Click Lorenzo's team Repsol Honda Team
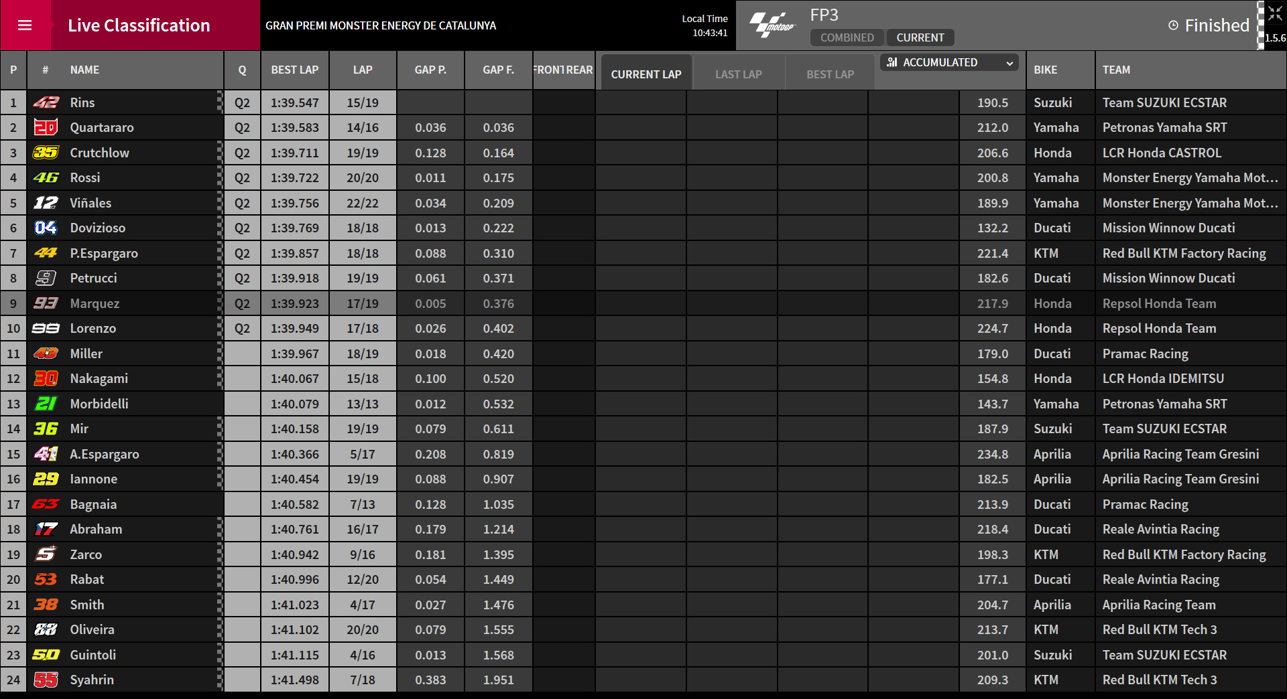 click(x=1160, y=328)
